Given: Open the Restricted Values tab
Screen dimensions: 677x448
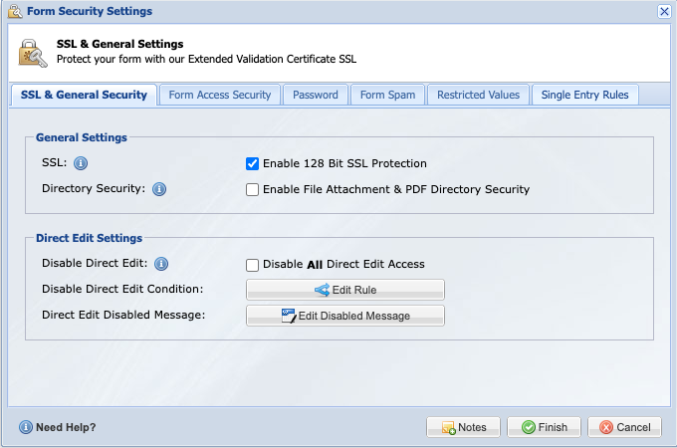Looking at the screenshot, I should coord(478,95).
